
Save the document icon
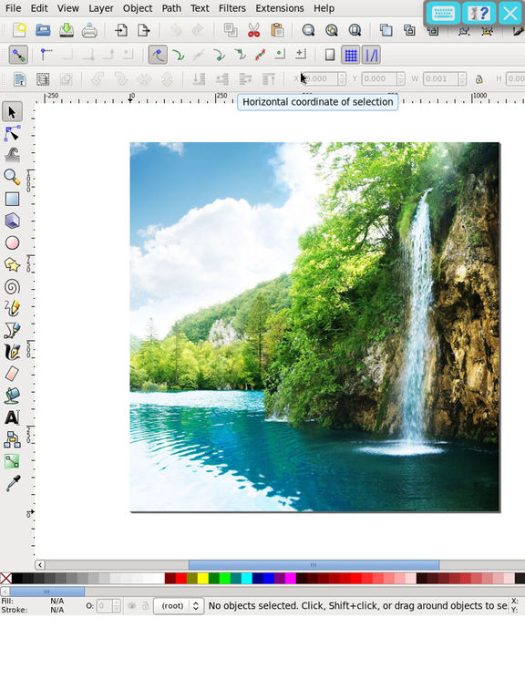pyautogui.click(x=66, y=30)
